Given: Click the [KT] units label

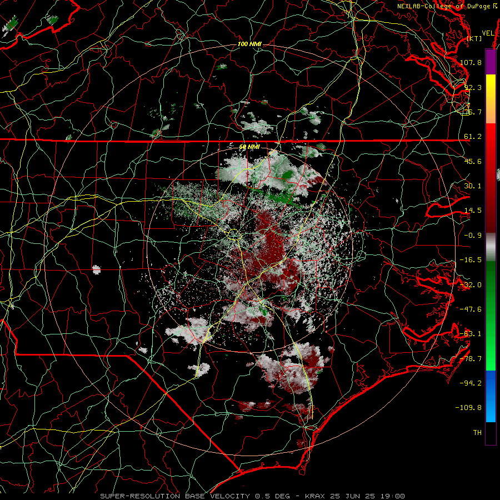Looking at the screenshot, I should [474, 38].
